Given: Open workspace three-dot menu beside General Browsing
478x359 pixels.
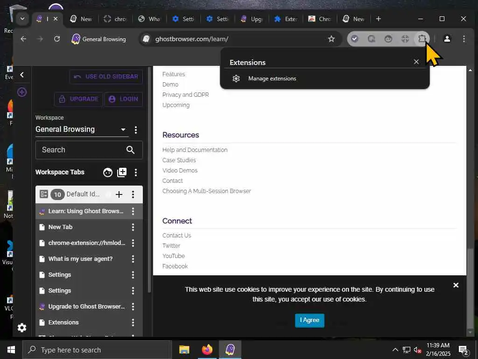Looking at the screenshot, I should point(136,130).
